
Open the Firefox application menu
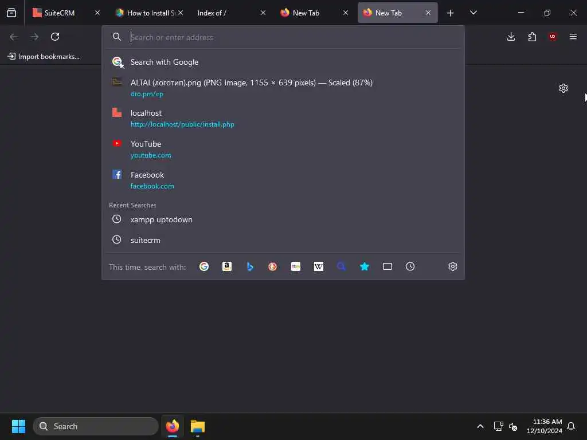click(573, 37)
